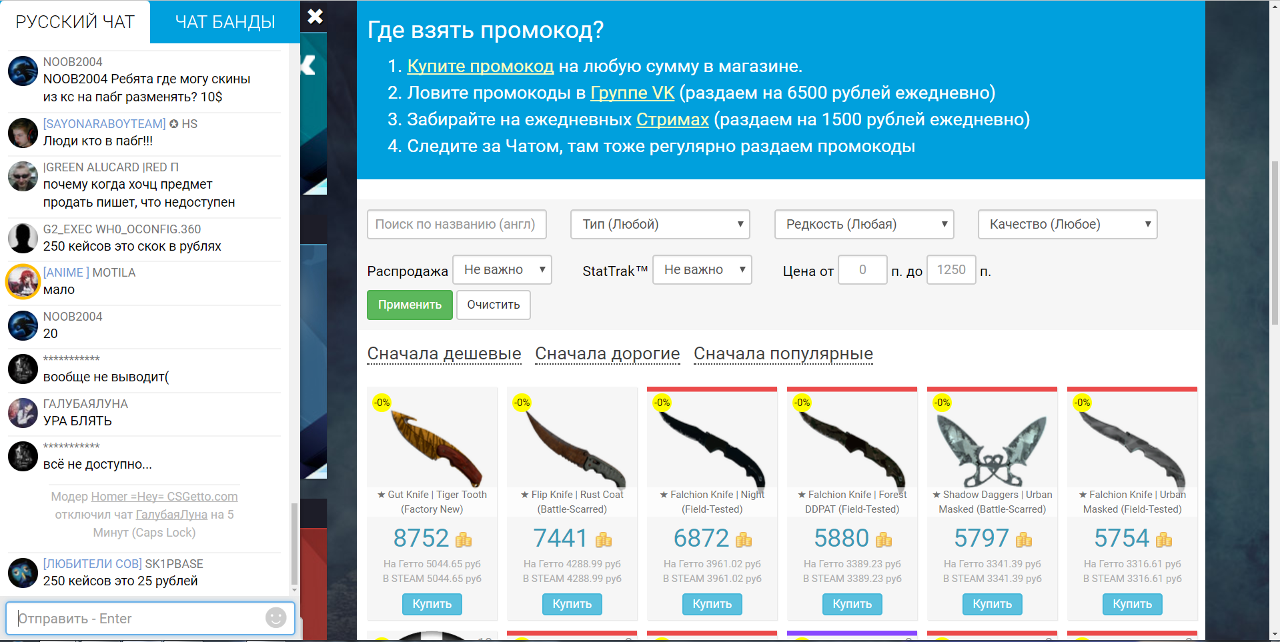Buy the Falchion Knife Urban Masked
This screenshot has width=1280, height=642.
pyautogui.click(x=1133, y=604)
